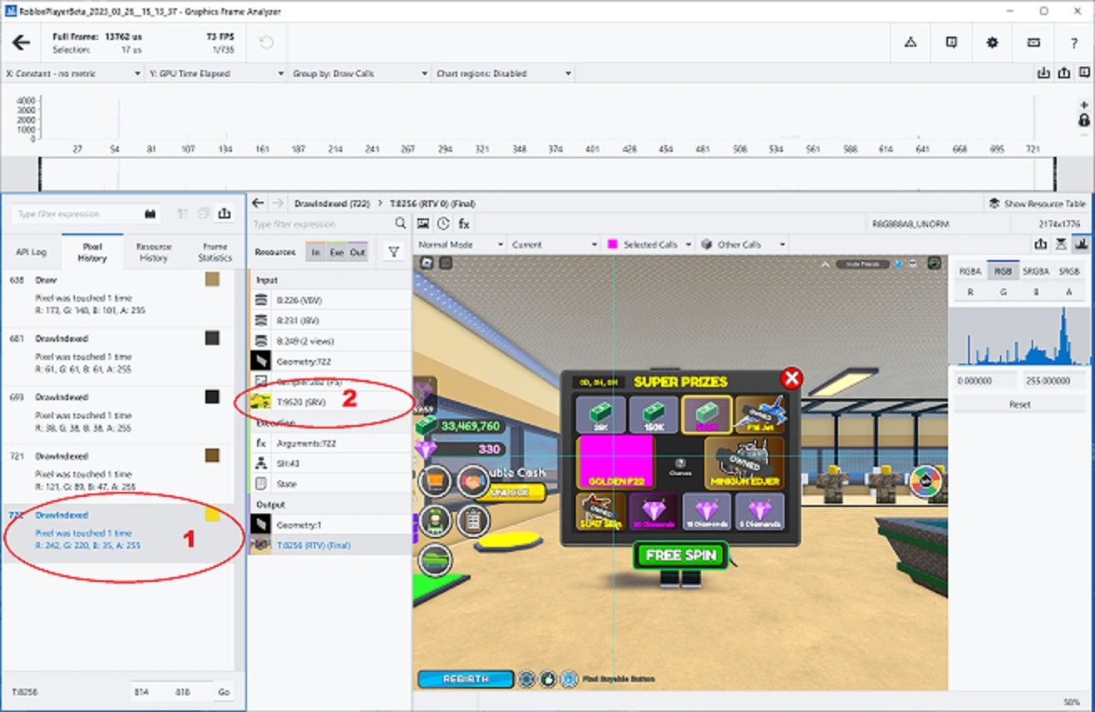Switch the histogram to SRGBA mode
Viewport: 1095px width, 712px height.
pyautogui.click(x=1036, y=271)
